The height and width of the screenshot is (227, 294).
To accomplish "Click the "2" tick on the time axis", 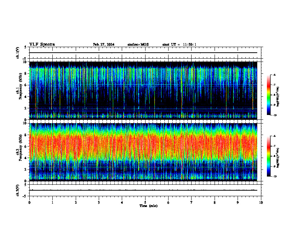I will 76,203.
